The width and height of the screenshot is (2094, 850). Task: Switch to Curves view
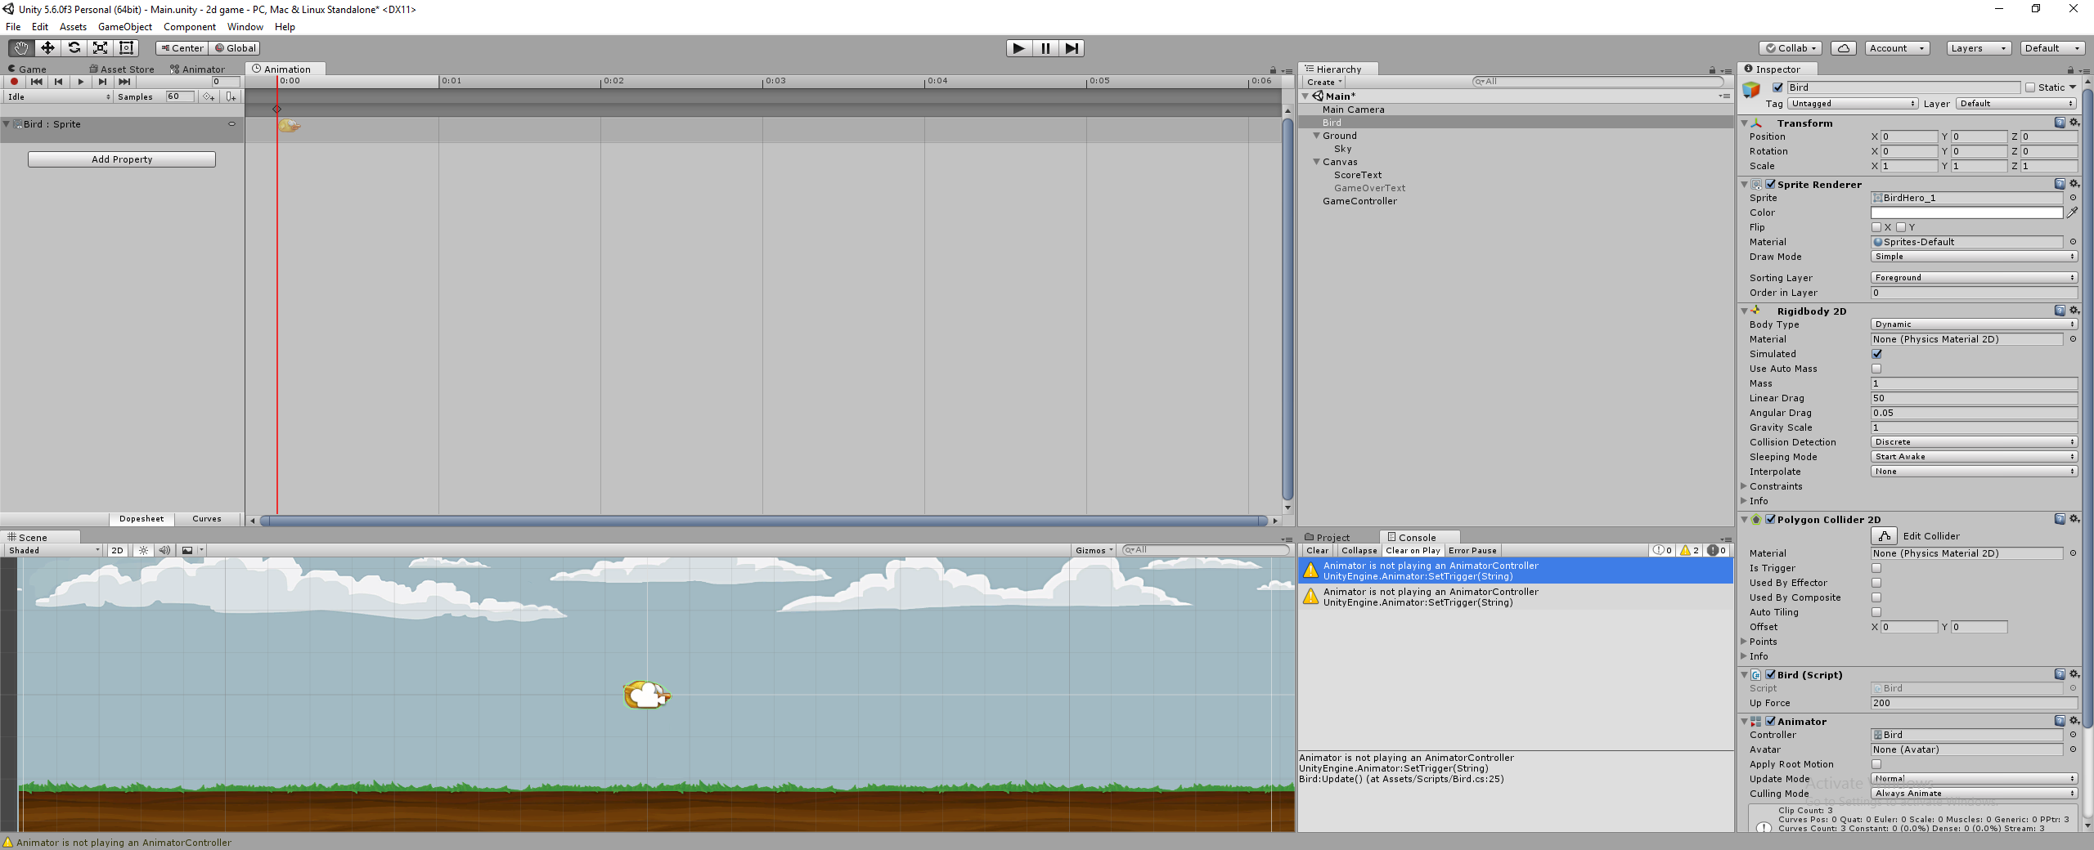coord(207,519)
